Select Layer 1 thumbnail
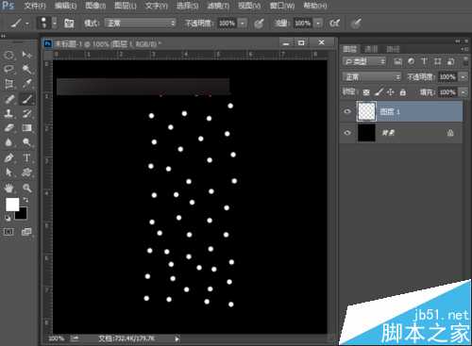The height and width of the screenshot is (346, 472). tap(366, 111)
